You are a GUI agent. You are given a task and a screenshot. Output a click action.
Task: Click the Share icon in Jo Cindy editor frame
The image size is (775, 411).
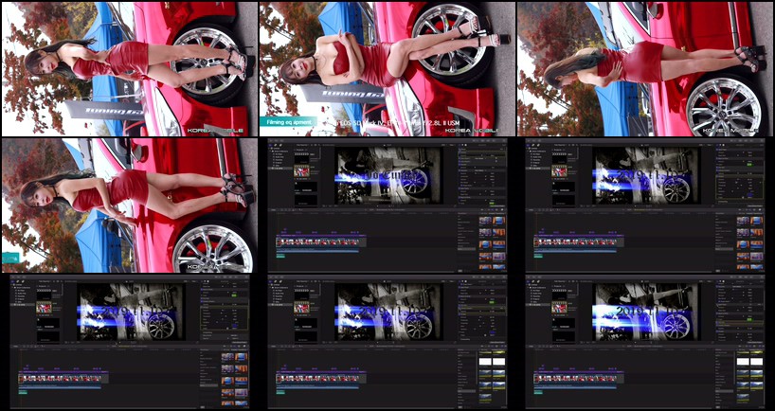click(x=505, y=144)
